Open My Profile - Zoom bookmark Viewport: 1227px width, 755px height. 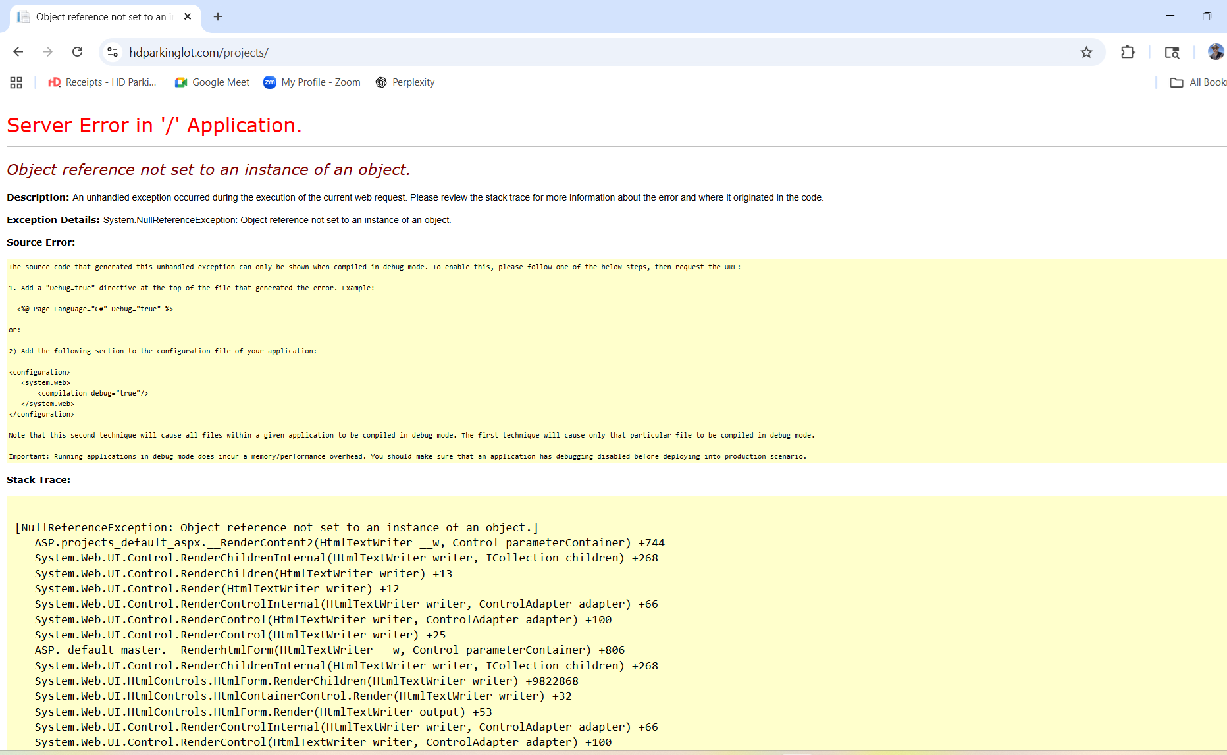[x=312, y=82]
